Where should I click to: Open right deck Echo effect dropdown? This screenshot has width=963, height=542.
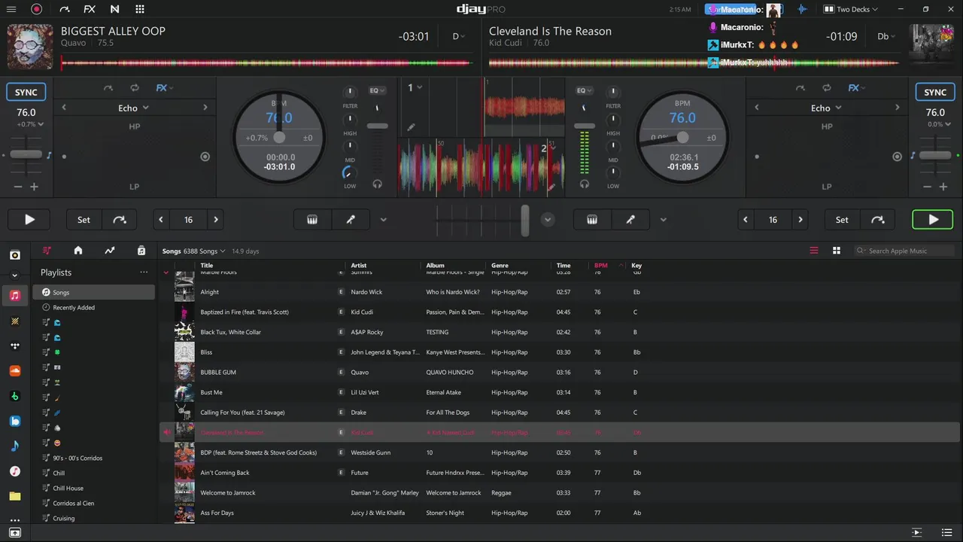pos(825,108)
